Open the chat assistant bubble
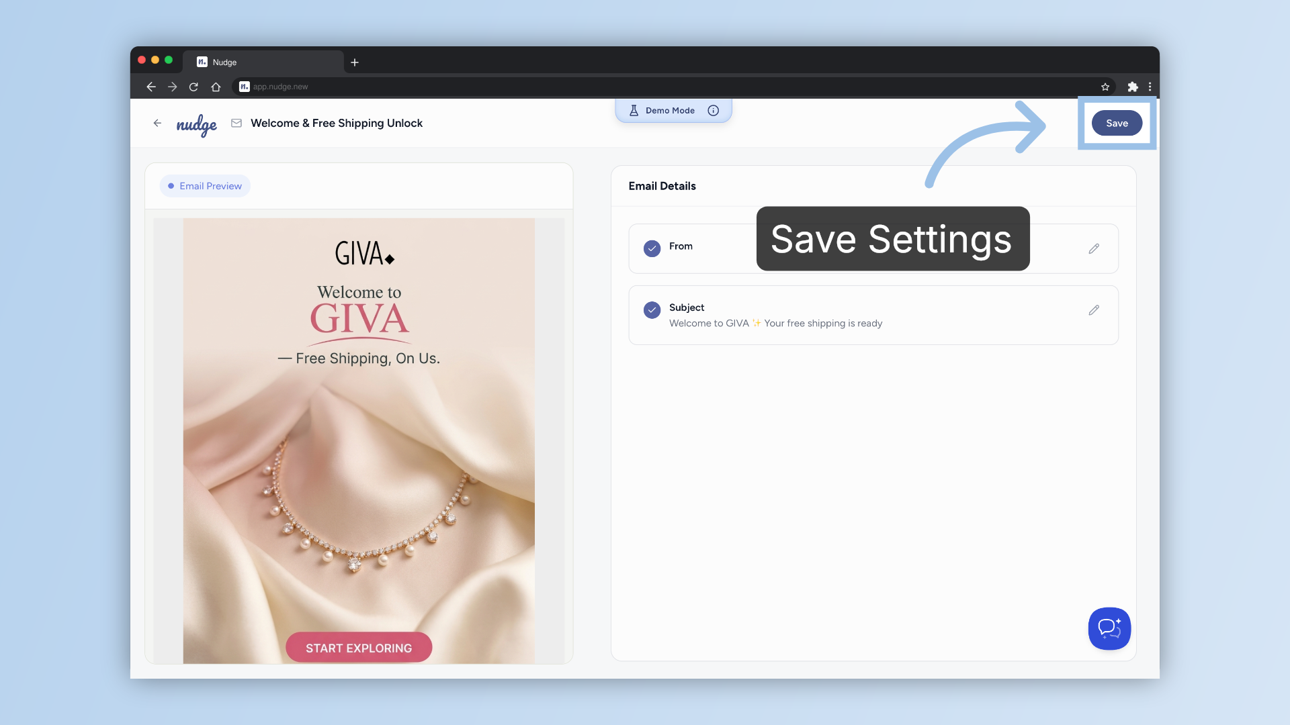The width and height of the screenshot is (1290, 725). tap(1109, 628)
